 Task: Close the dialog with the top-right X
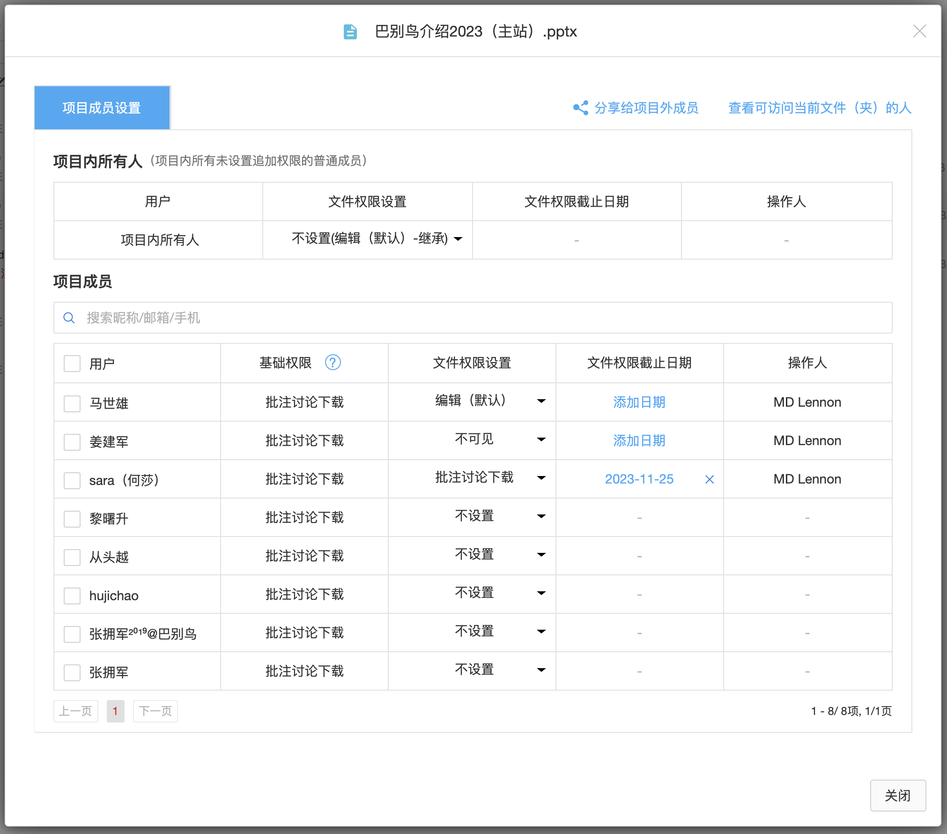(x=919, y=31)
